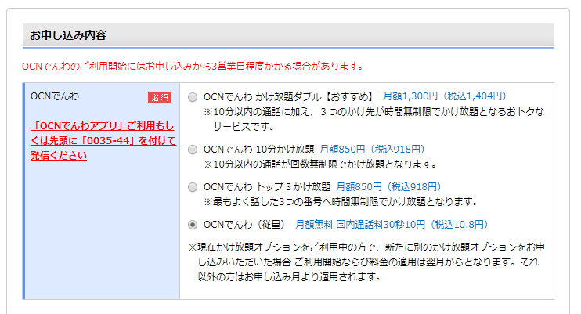Click note ※現在かけ放題オプションをご利用中
Image resolution: width=581 pixels, height=314 pixels.
[x=366, y=262]
